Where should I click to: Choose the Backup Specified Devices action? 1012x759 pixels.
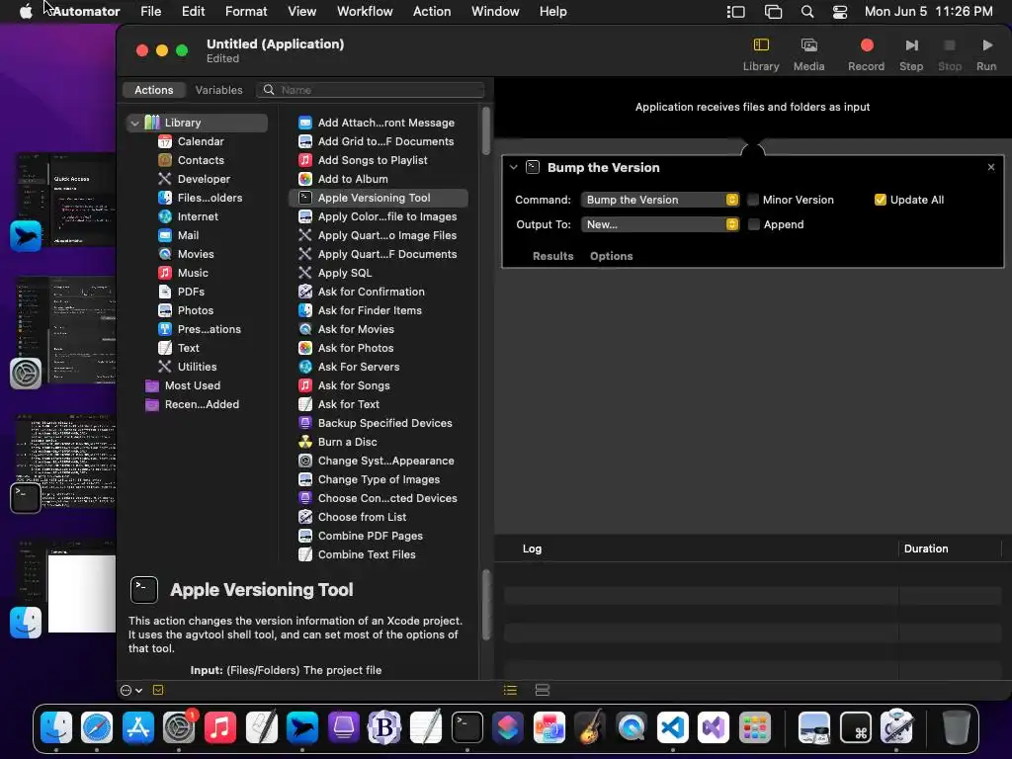coord(384,423)
